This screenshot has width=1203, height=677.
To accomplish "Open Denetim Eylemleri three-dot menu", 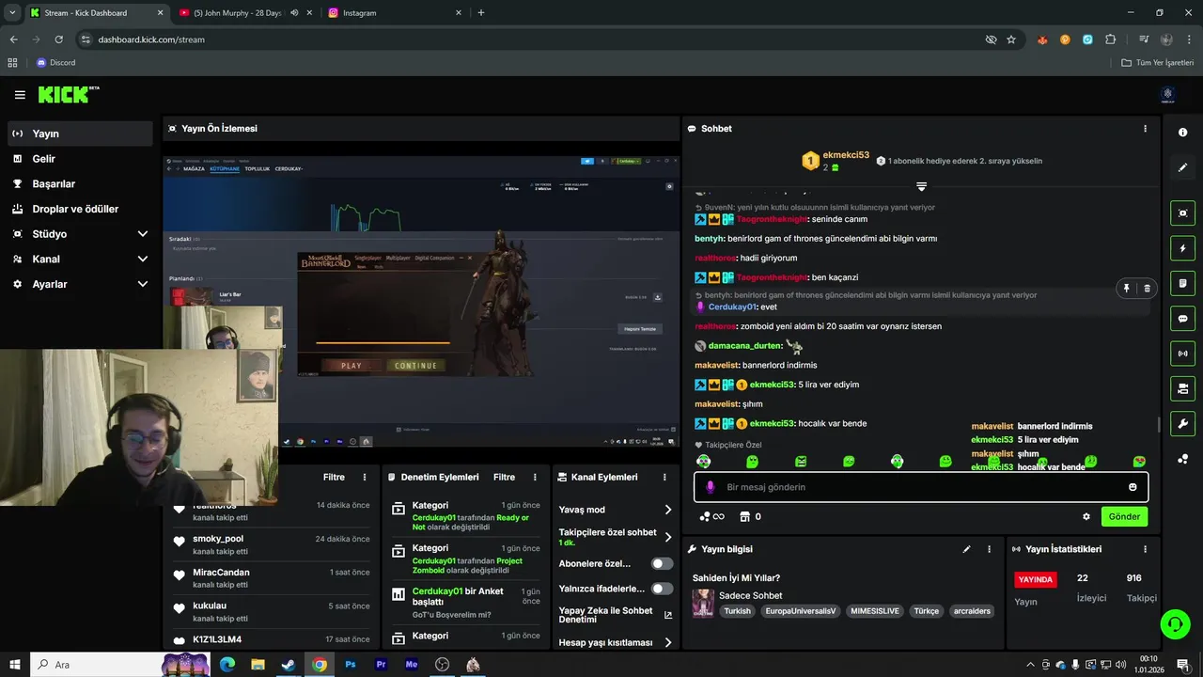I will (535, 477).
